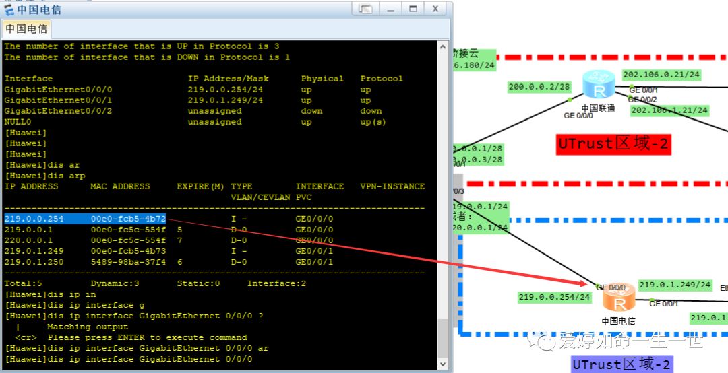Click the last command prompt line in terminal
The height and width of the screenshot is (373, 728).
pyautogui.click(x=129, y=359)
